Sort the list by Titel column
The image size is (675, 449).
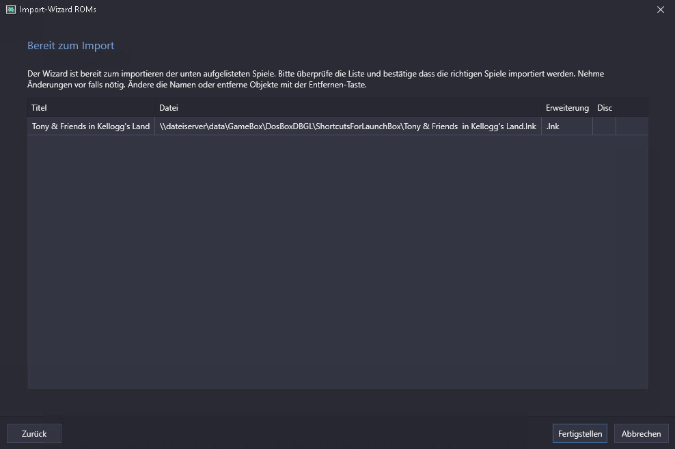tap(91, 108)
